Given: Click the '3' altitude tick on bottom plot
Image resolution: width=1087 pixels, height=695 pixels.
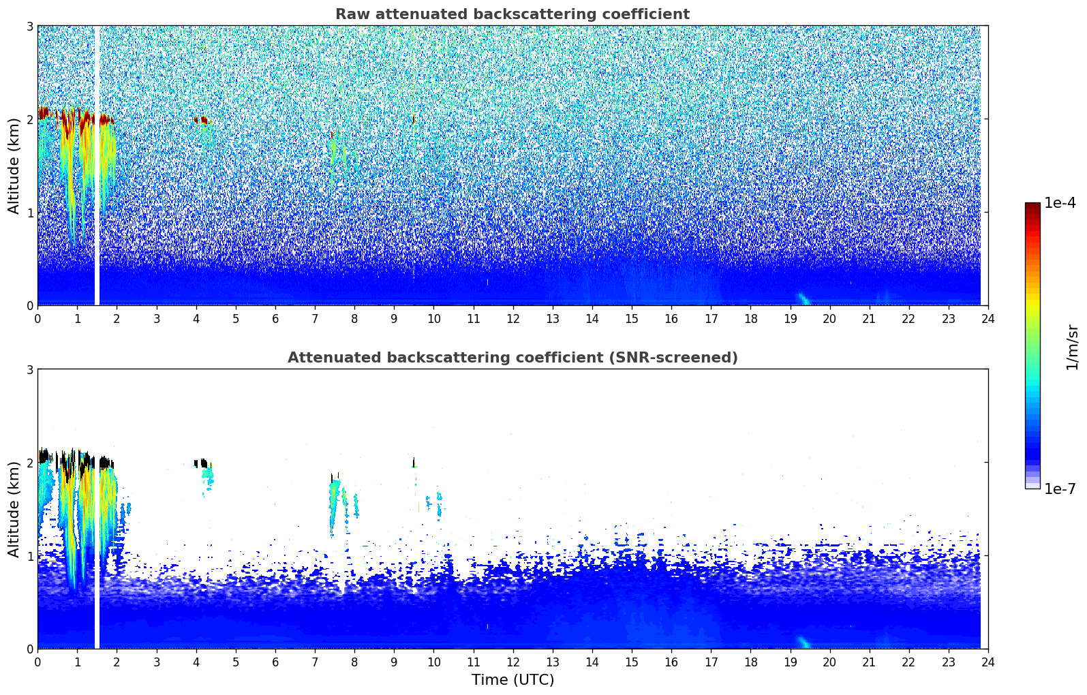Looking at the screenshot, I should (30, 369).
